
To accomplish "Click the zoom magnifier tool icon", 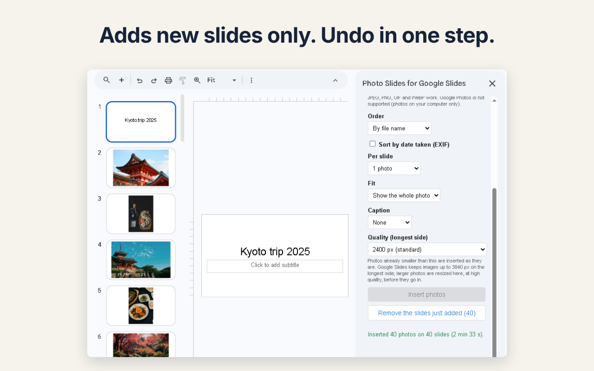I will click(x=197, y=80).
